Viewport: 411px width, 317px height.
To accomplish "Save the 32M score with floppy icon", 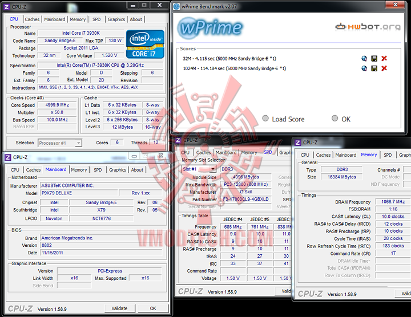I will (374, 58).
